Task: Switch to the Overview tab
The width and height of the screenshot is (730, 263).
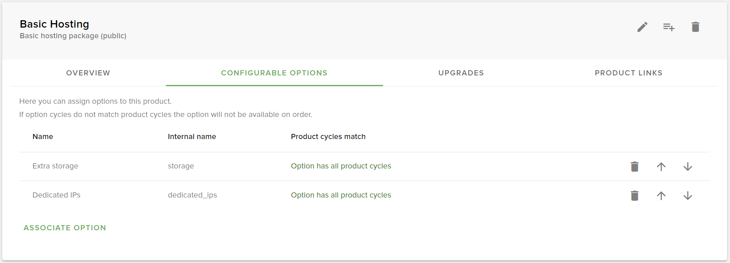Action: pyautogui.click(x=88, y=73)
